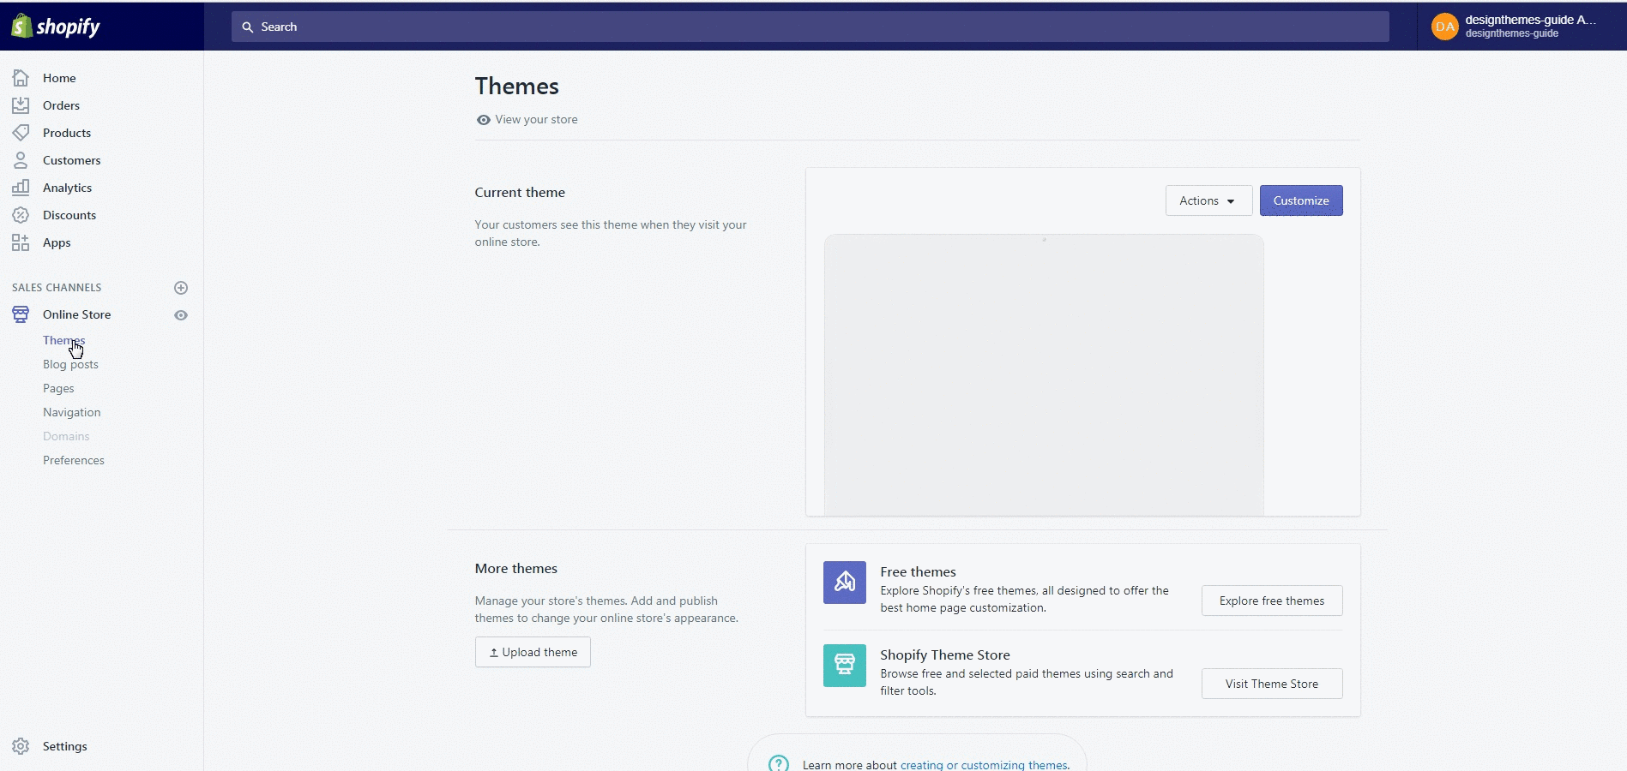This screenshot has width=1627, height=771.
Task: Click the add sales channel plus icon
Action: 181,288
